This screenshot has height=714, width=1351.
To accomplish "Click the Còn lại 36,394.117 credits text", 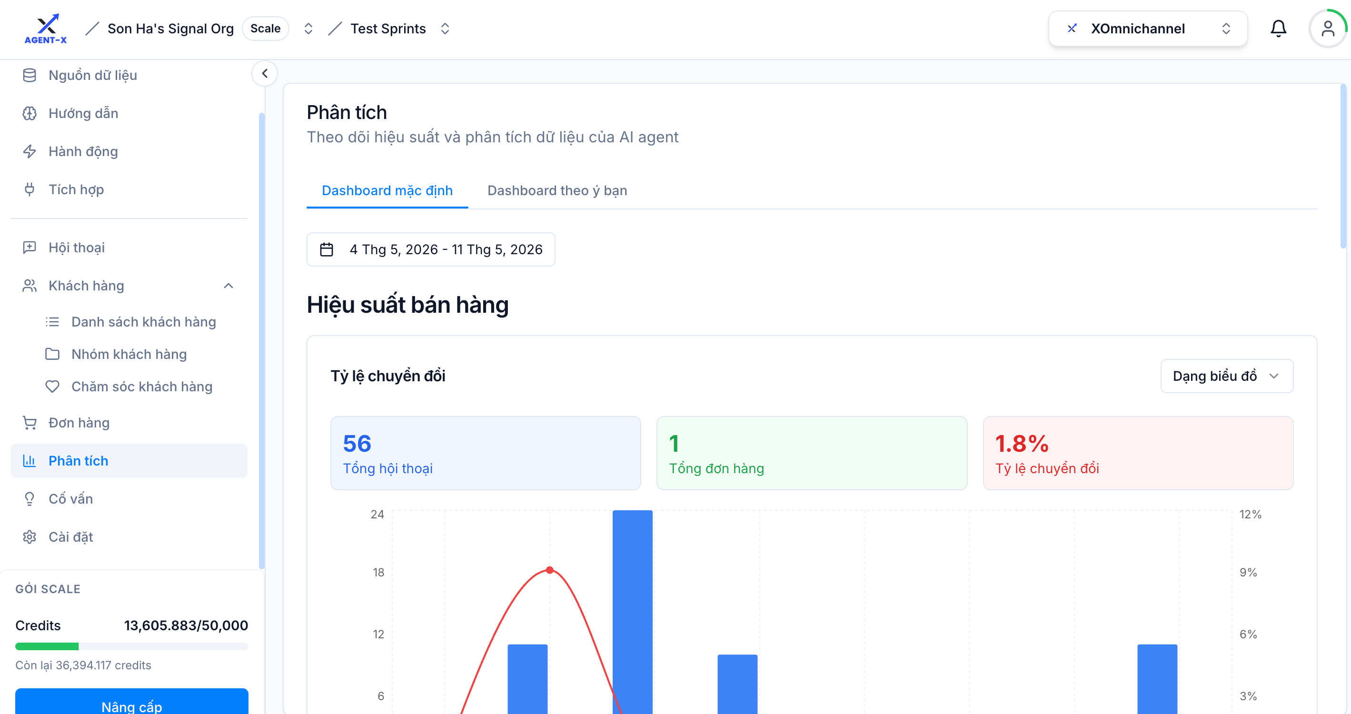I will click(83, 665).
